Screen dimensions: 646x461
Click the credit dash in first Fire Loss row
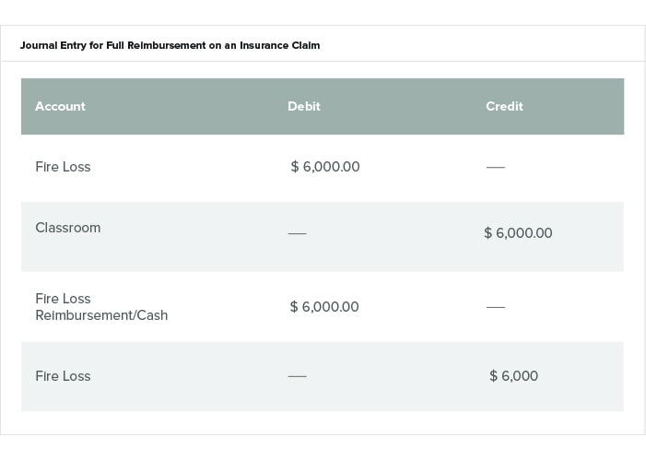point(496,168)
